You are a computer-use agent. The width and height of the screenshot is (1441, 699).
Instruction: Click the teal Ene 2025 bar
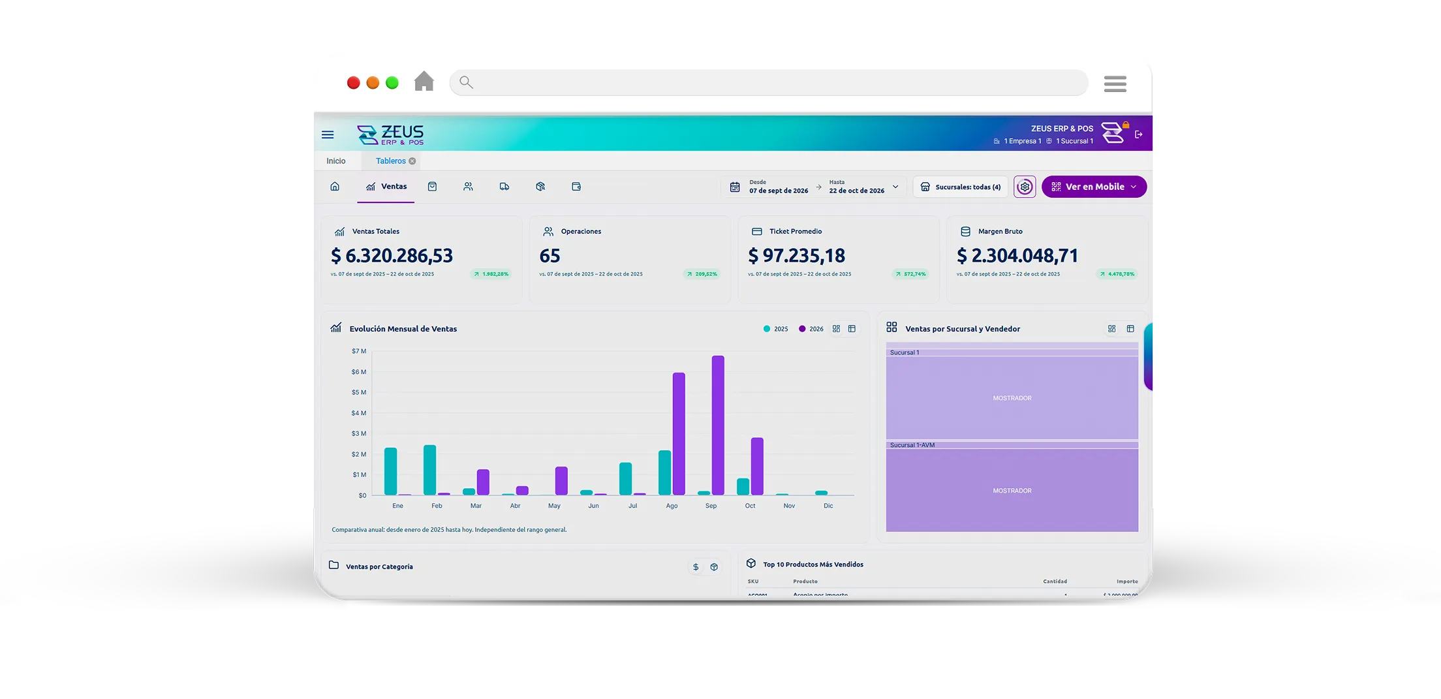click(390, 471)
